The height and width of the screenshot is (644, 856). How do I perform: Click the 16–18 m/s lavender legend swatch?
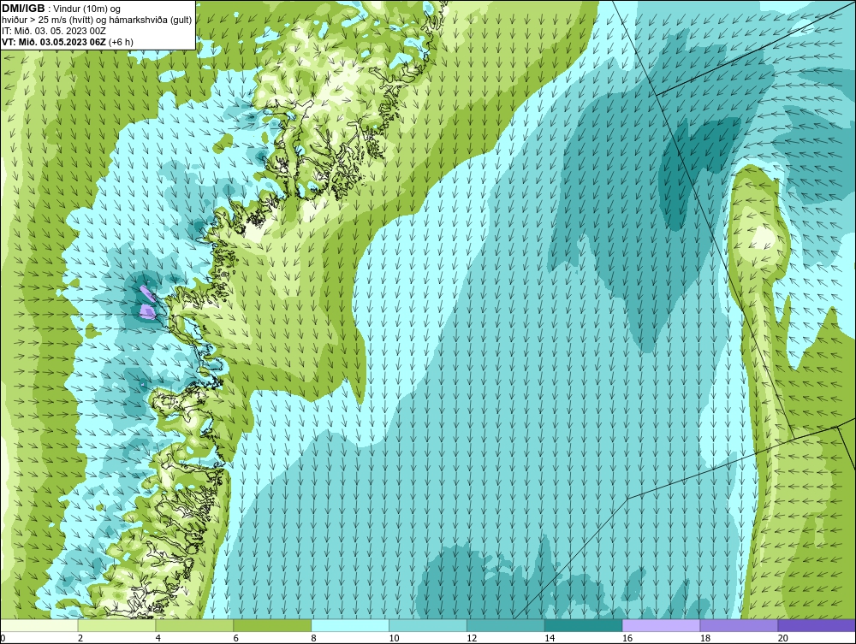point(661,625)
